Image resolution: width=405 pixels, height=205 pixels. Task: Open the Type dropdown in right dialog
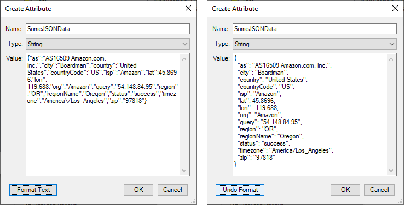315,44
